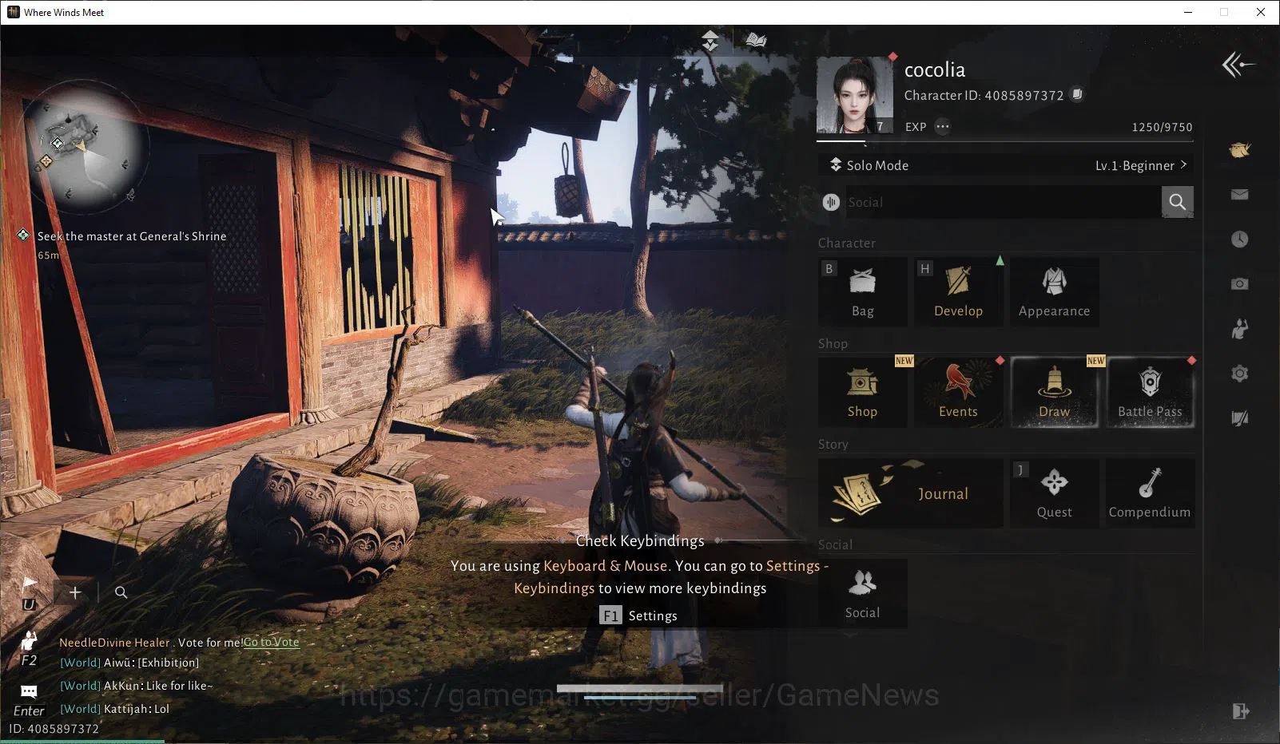
Task: Open the Bag inventory
Action: [x=863, y=291]
